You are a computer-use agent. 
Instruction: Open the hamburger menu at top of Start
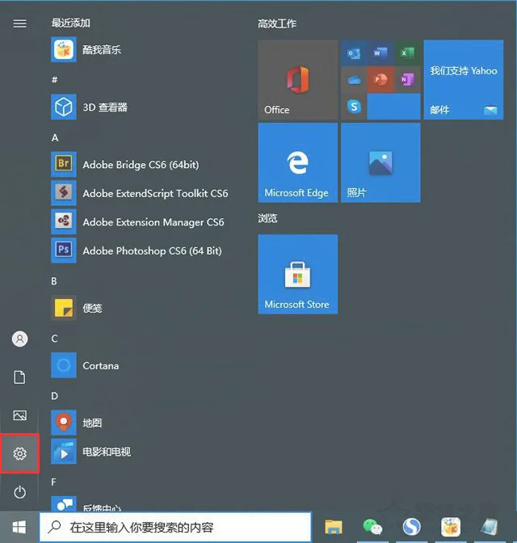click(19, 23)
